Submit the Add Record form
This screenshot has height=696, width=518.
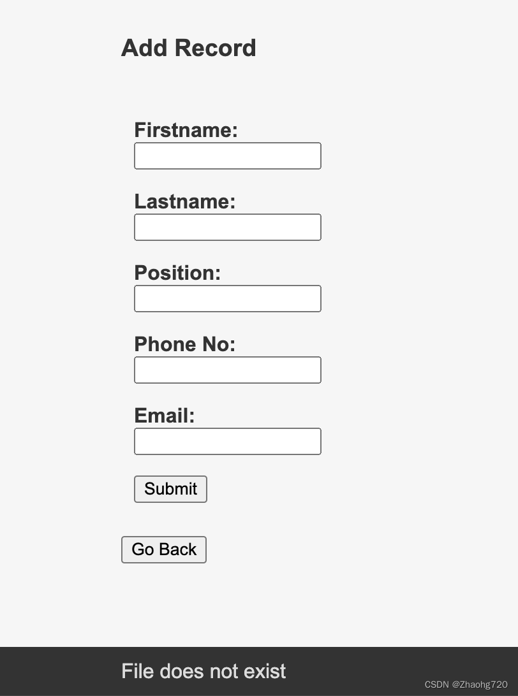(x=170, y=489)
